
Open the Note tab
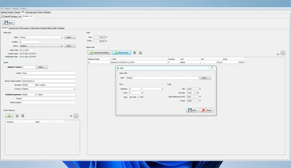pyautogui.click(x=55, y=28)
